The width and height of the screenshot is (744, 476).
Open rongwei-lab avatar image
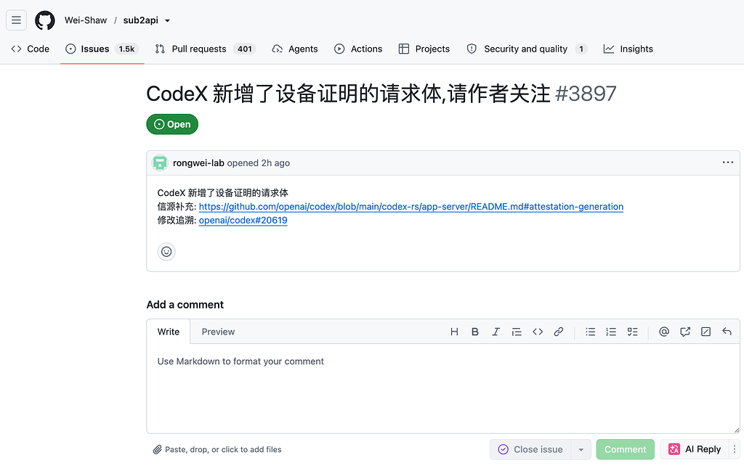160,163
